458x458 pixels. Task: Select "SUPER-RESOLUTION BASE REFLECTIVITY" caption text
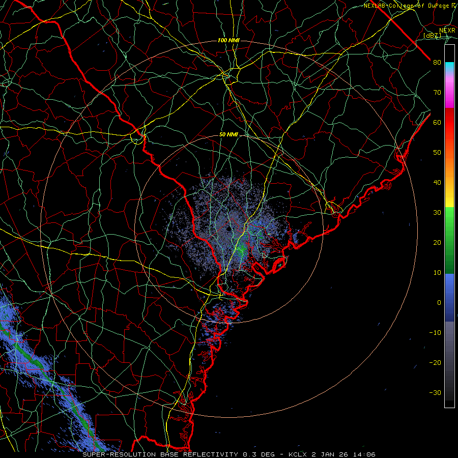point(160,454)
